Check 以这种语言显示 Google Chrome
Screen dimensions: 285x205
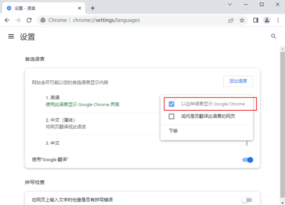pyautogui.click(x=171, y=104)
